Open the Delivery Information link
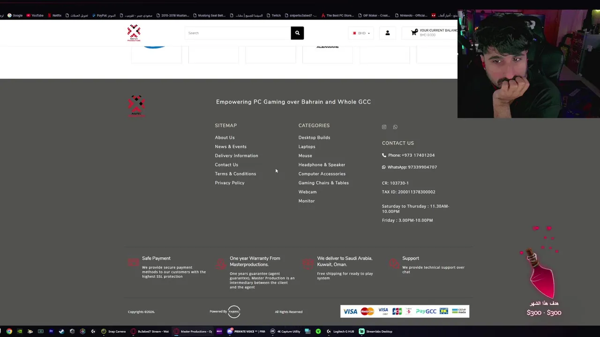600x337 pixels. coord(236,155)
